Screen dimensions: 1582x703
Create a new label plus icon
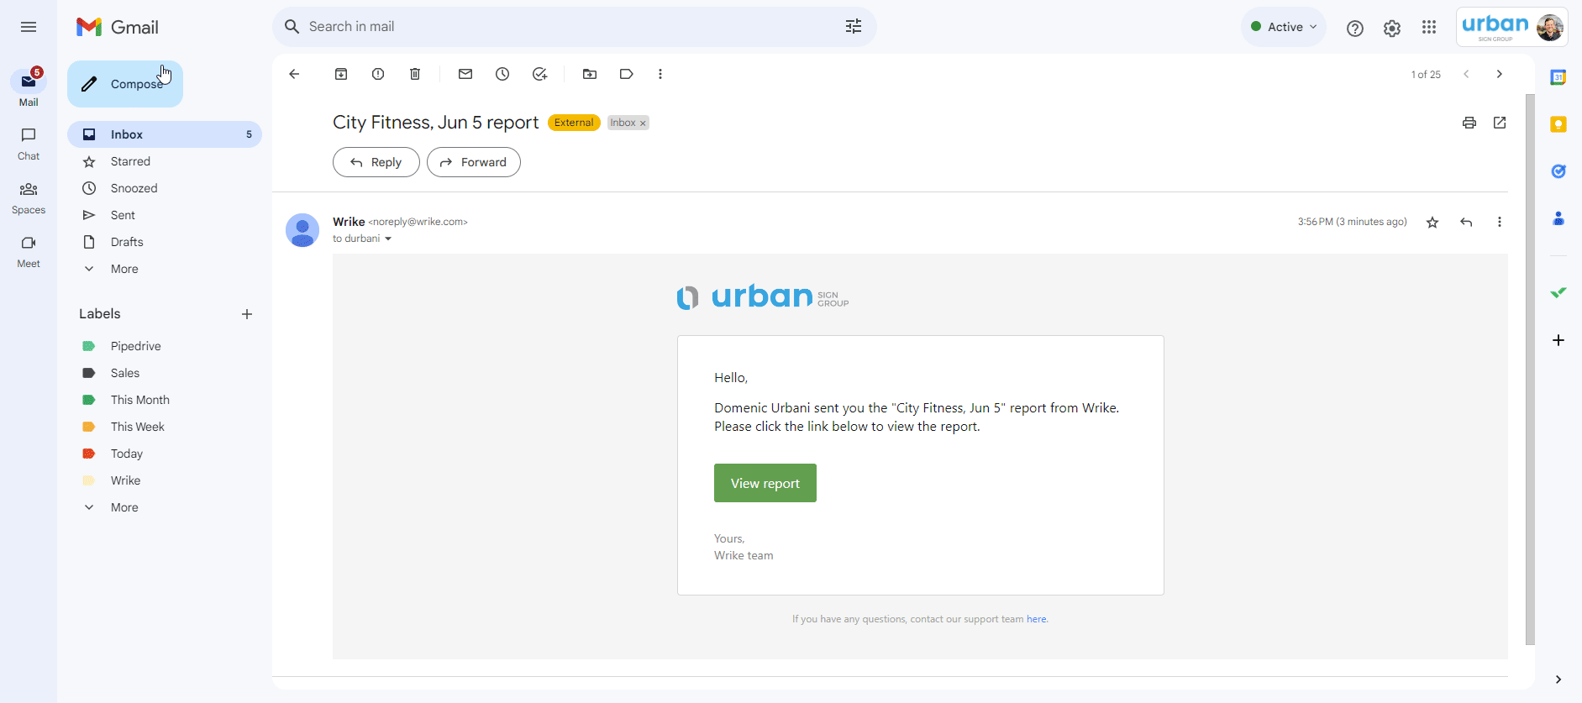pos(247,314)
